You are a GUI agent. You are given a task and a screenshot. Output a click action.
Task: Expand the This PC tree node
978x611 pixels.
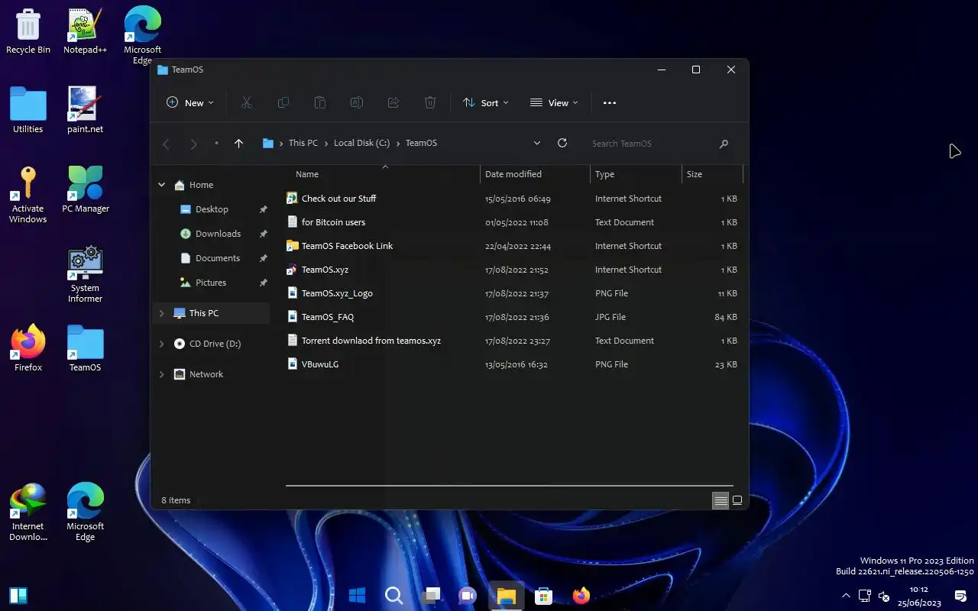[161, 313]
